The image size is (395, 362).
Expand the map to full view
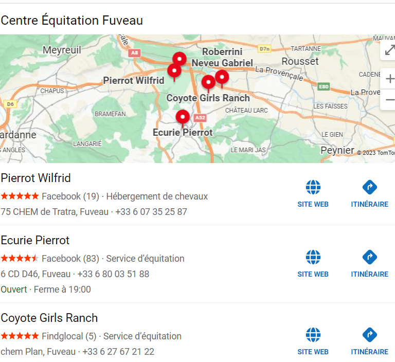coord(389,50)
